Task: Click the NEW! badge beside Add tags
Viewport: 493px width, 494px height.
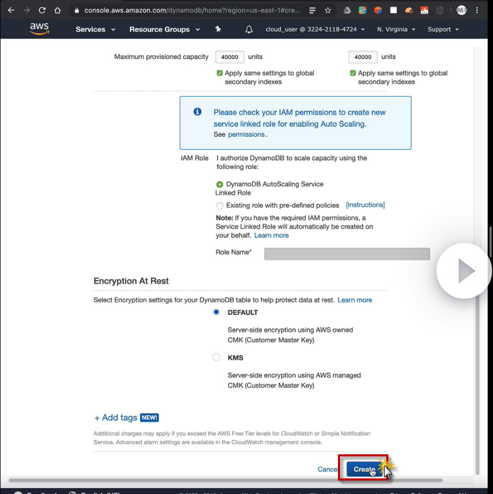Action: coord(149,418)
